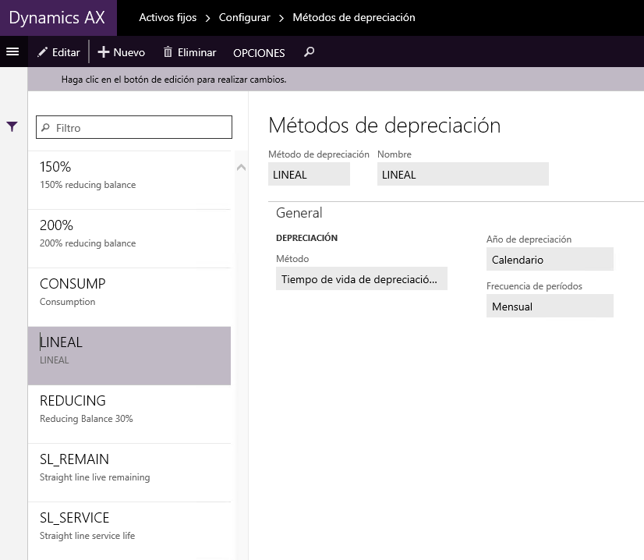The width and height of the screenshot is (644, 560).
Task: Open Métodos de depreciación breadcrumb
Action: 354,18
